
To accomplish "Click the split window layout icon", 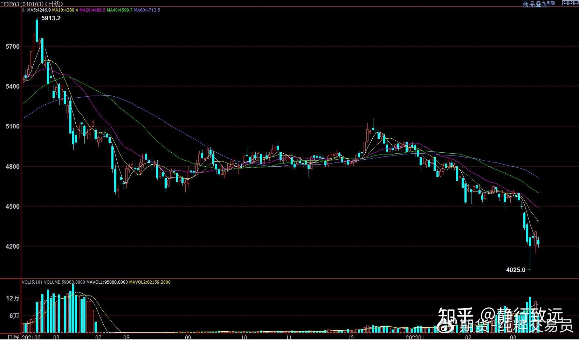I will click(576, 3).
